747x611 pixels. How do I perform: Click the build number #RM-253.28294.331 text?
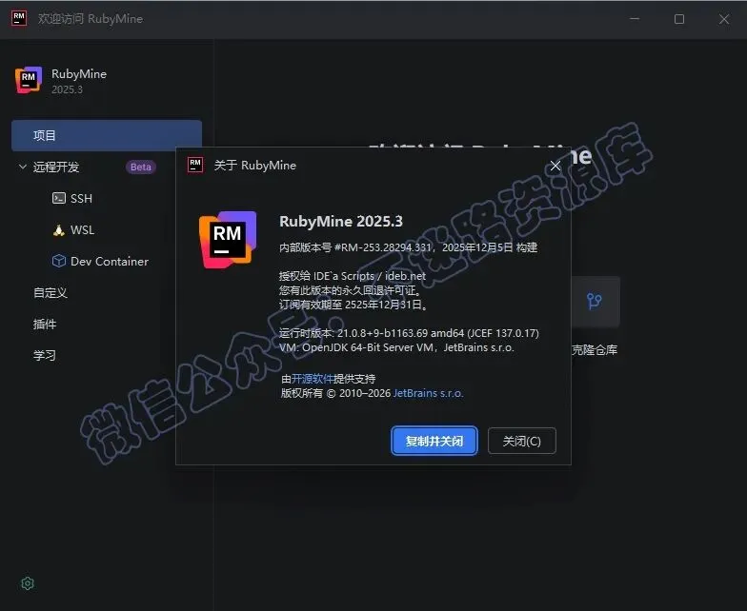tap(383, 247)
